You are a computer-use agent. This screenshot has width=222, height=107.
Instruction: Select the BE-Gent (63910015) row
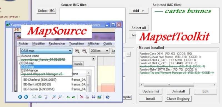coord(37,84)
